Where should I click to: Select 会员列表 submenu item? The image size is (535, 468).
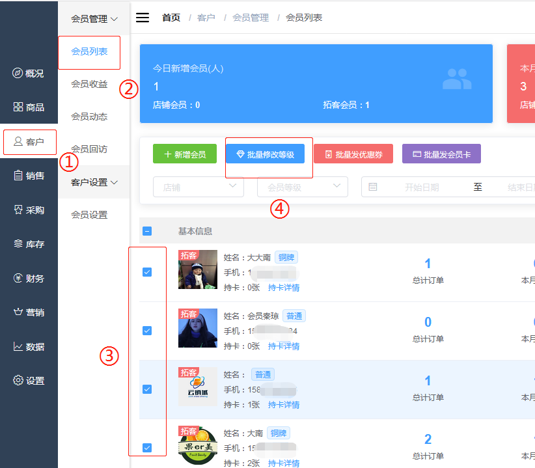[89, 51]
